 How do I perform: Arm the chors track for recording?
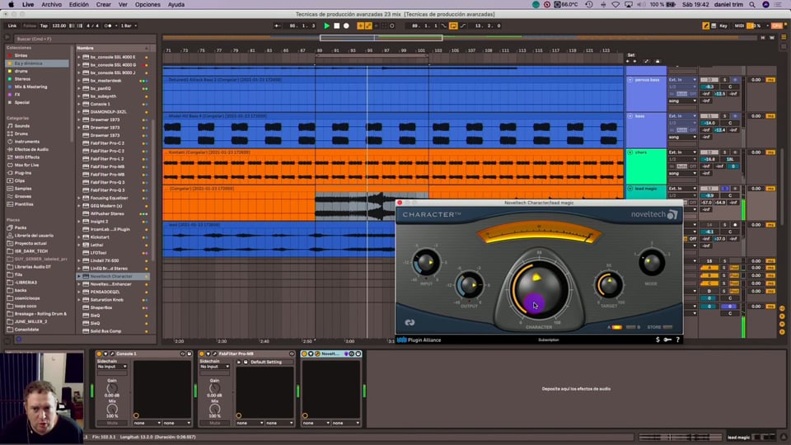pos(735,152)
